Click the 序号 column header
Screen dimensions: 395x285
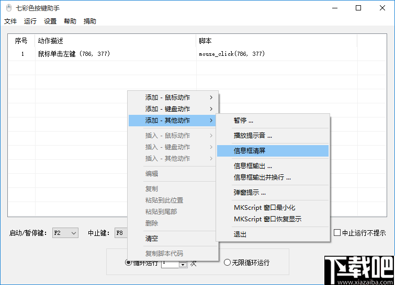point(21,41)
